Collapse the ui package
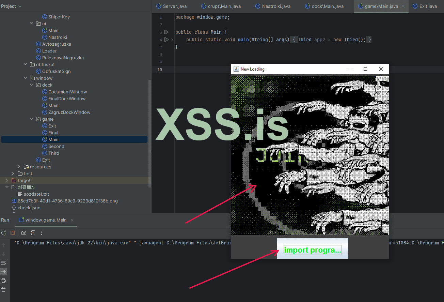The width and height of the screenshot is (444, 302). pos(31,24)
